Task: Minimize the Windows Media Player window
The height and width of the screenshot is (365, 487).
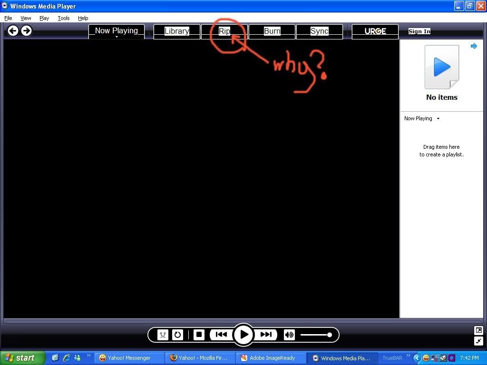Action: point(459,6)
